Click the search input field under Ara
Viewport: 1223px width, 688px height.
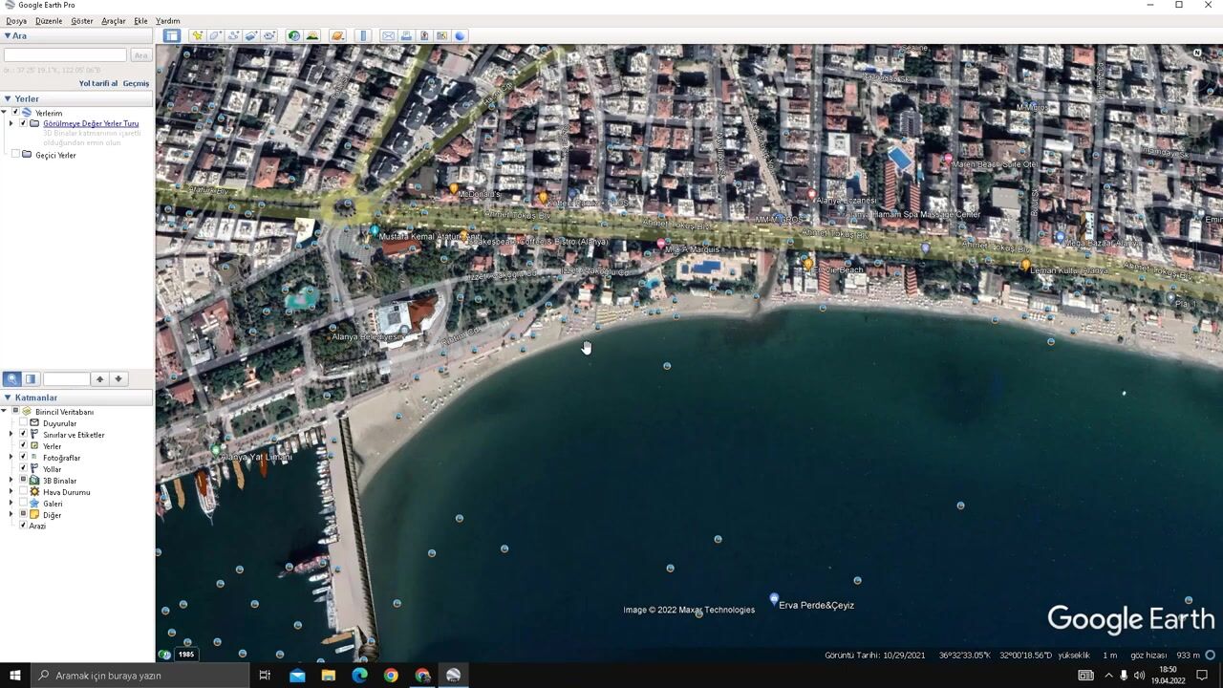[x=65, y=55]
